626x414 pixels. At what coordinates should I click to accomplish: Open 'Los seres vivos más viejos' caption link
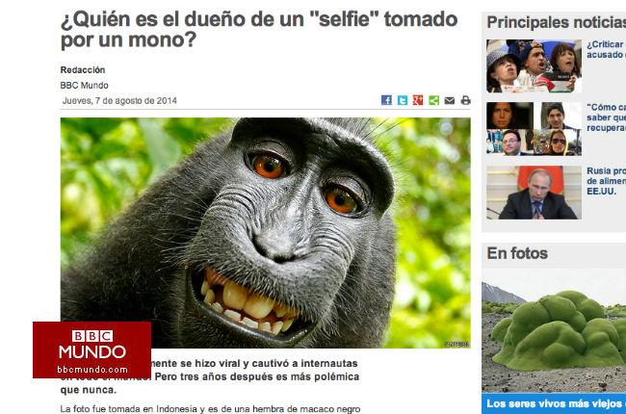click(556, 403)
